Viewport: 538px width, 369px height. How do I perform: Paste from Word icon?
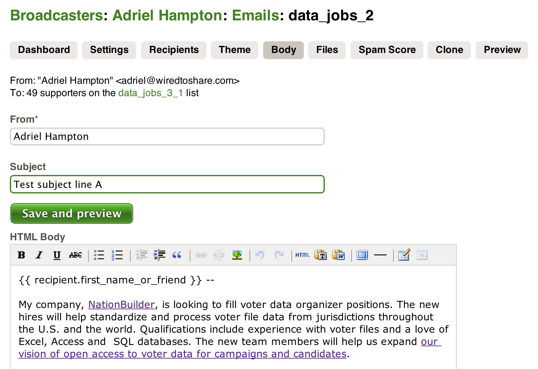(x=338, y=255)
